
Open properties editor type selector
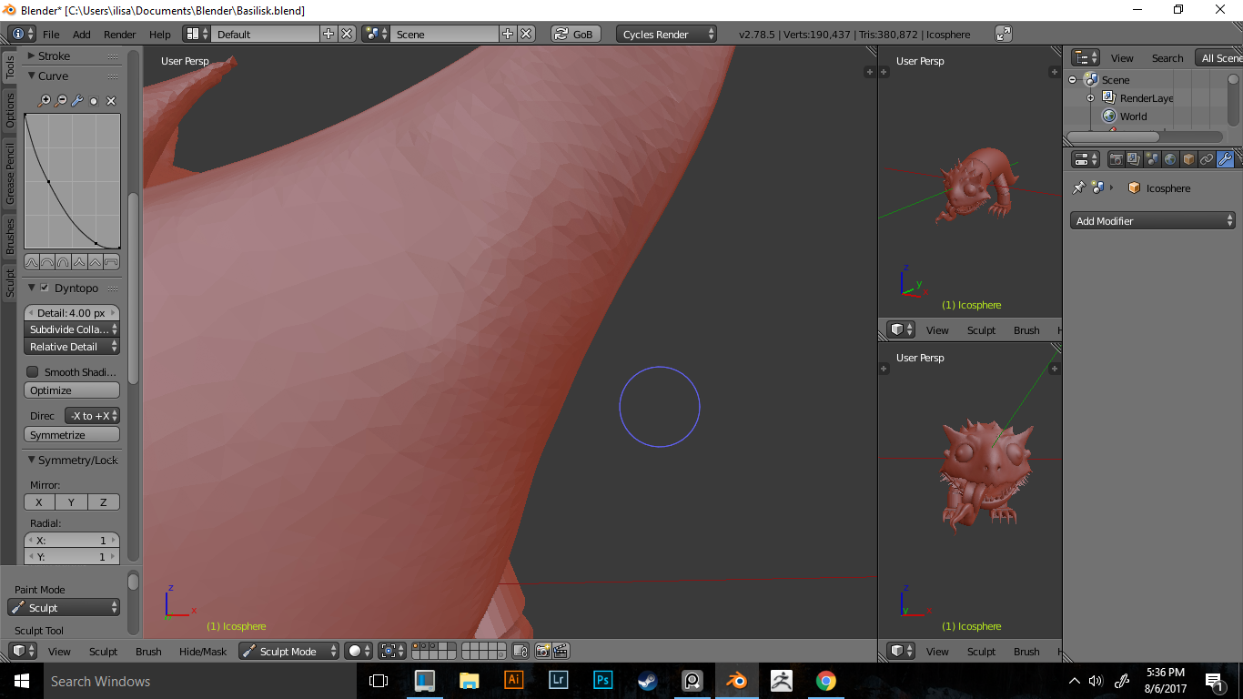1086,159
